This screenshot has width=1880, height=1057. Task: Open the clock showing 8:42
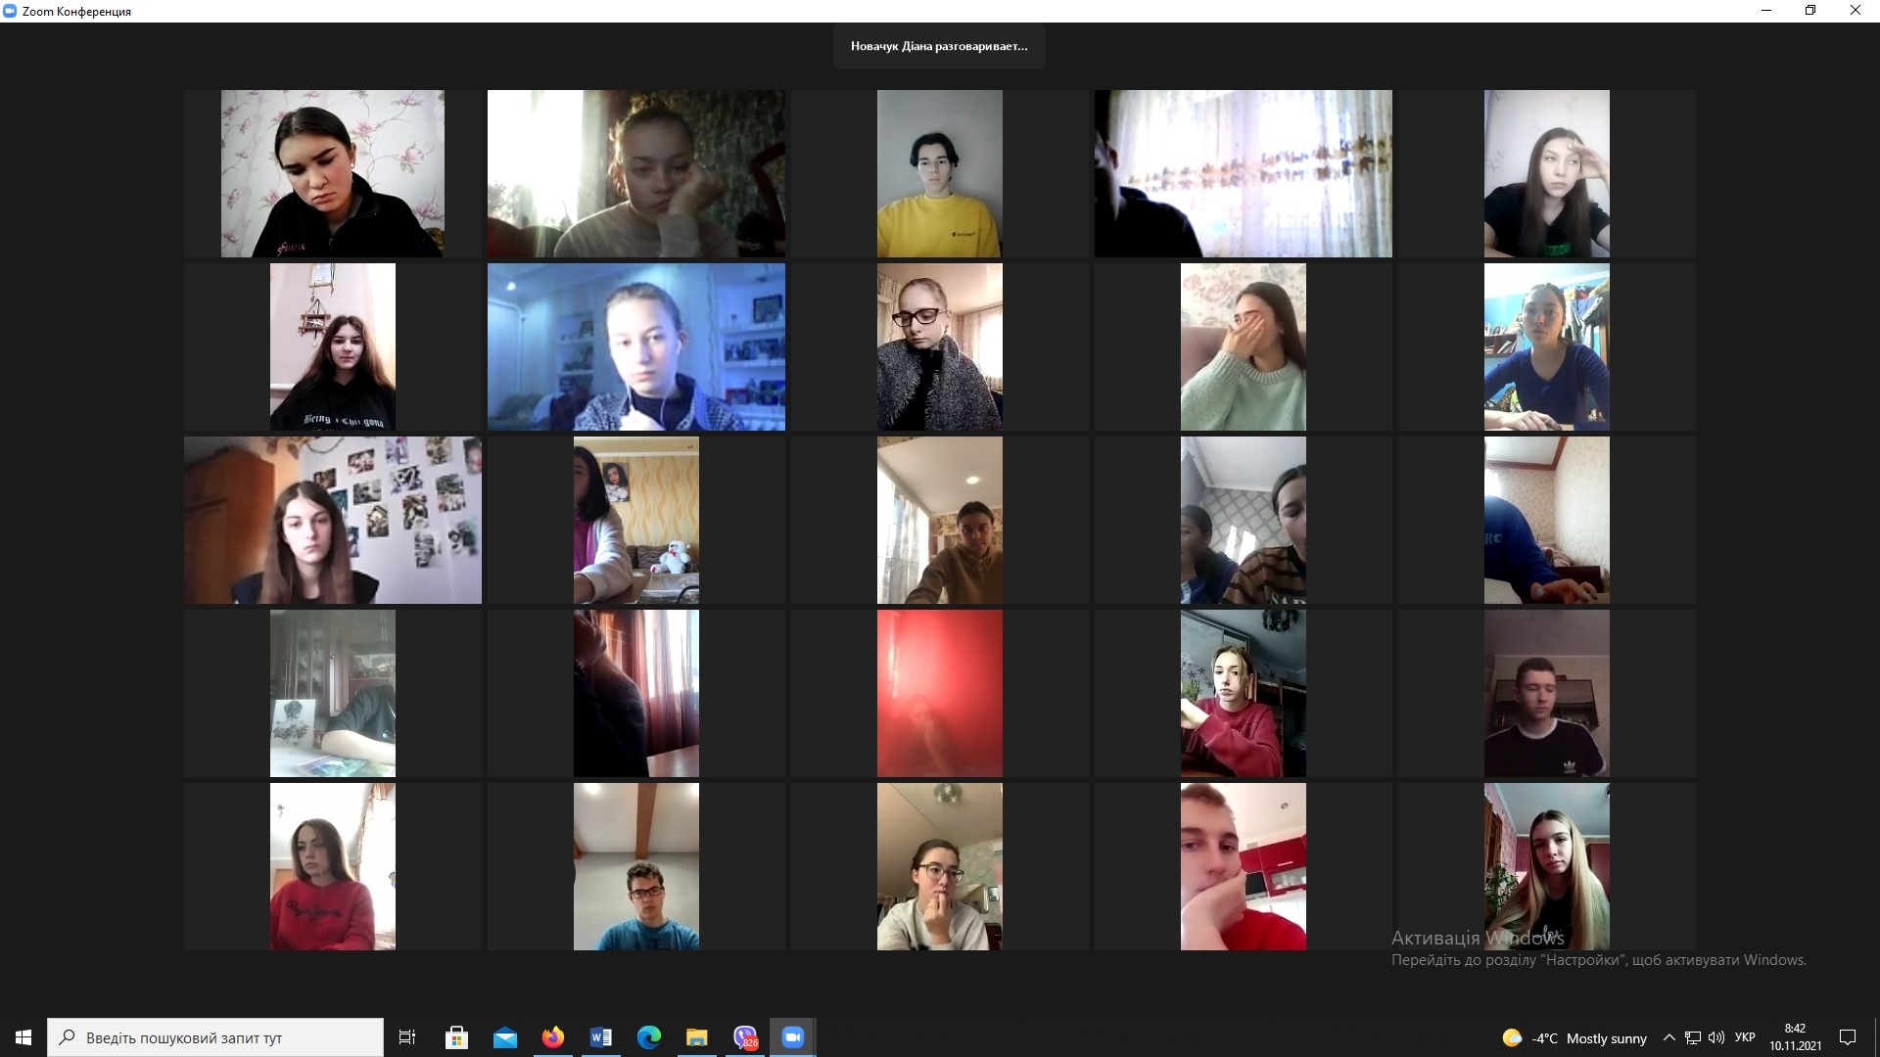(1795, 1037)
